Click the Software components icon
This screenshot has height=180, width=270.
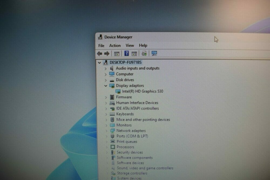113,158
